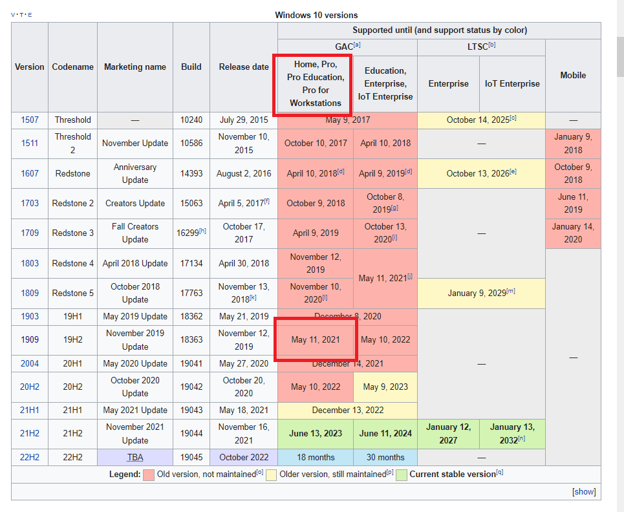Select the 'Windows 10 versions' table title
Viewport: 624px width, 512px height.
(316, 15)
